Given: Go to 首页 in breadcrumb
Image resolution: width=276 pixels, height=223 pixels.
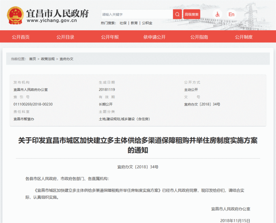Looking at the screenshot, I should [x=32, y=59].
